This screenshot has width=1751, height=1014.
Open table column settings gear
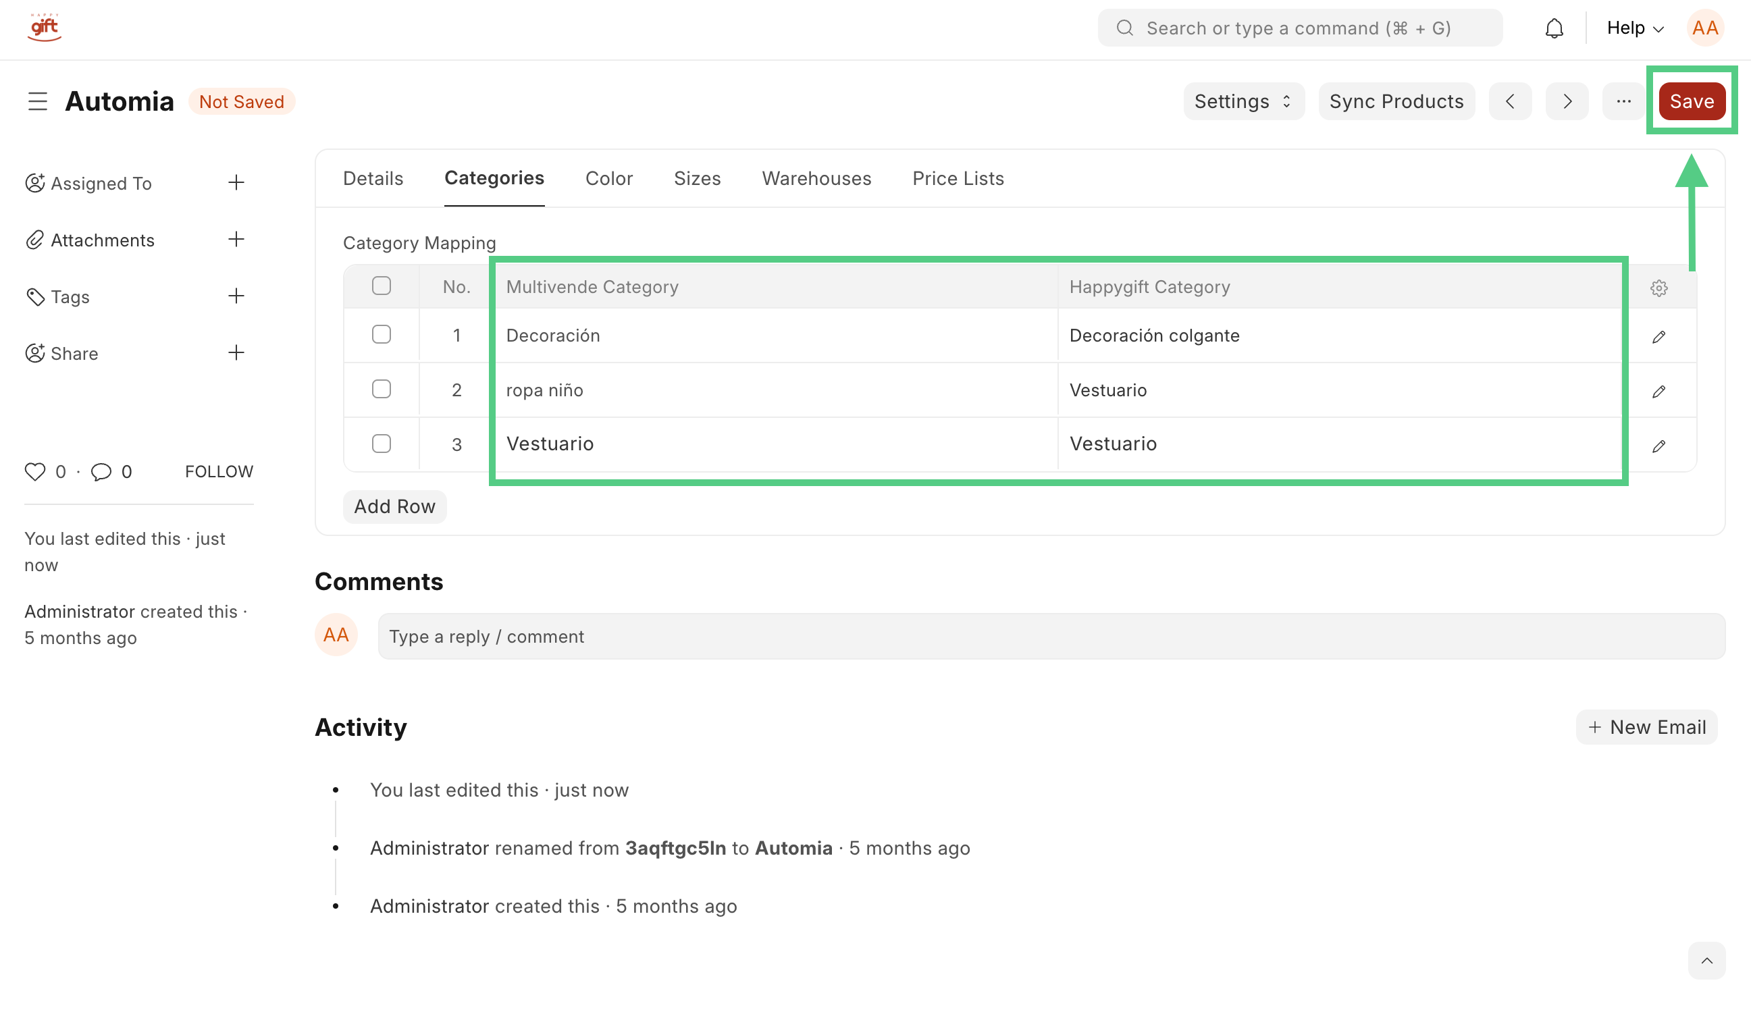coord(1658,288)
